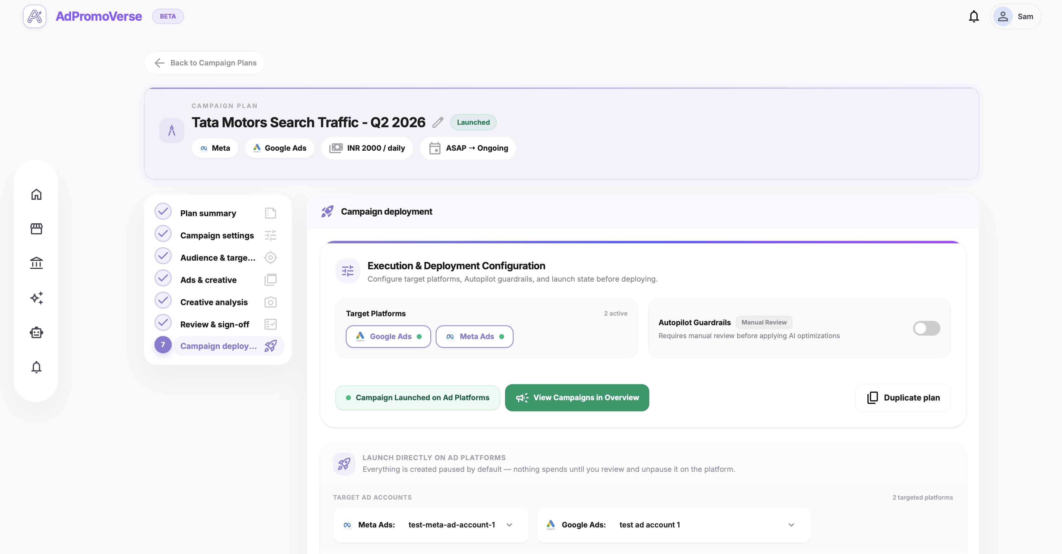Screen dimensions: 1062x554
Task: Edit campaign name with pencil icon
Action: [x=438, y=122]
